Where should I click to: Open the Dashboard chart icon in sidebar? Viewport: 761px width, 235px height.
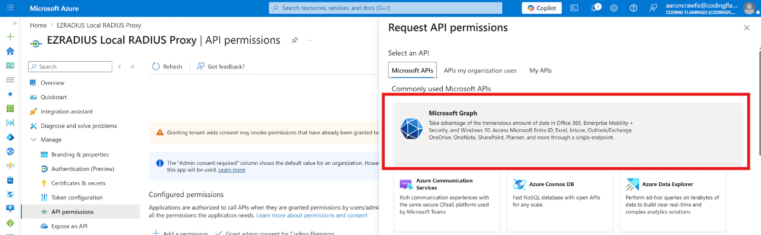pyautogui.click(x=10, y=66)
